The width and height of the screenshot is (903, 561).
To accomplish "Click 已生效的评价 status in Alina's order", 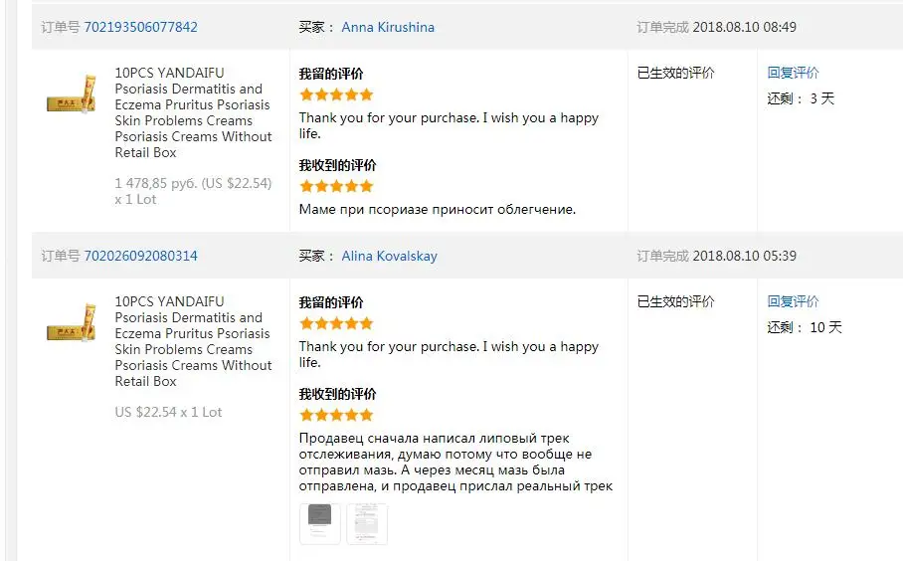I will [675, 301].
